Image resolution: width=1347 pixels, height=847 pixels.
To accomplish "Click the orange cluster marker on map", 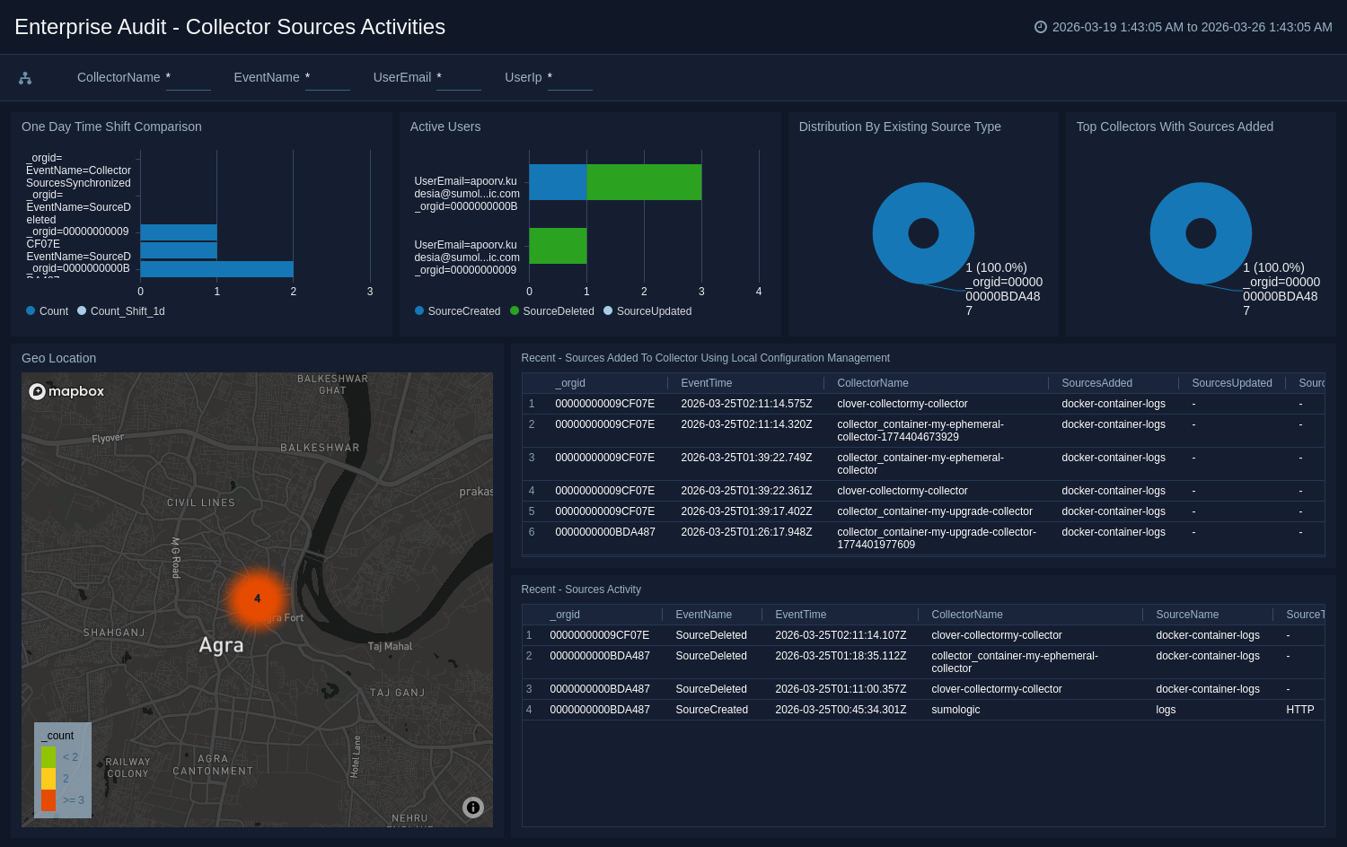I will [x=258, y=598].
